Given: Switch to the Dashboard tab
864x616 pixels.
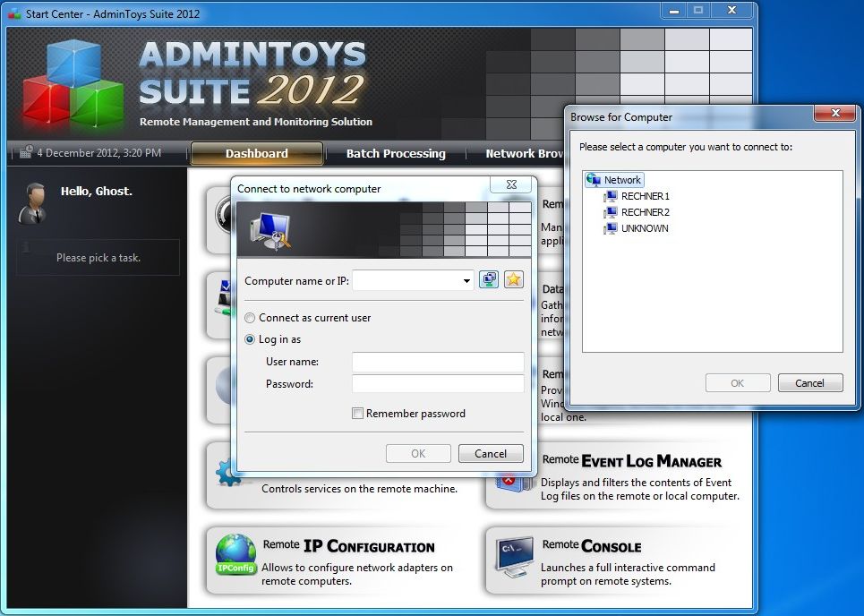Looking at the screenshot, I should 257,153.
